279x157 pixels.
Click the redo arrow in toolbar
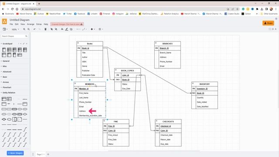(x=40, y=29)
